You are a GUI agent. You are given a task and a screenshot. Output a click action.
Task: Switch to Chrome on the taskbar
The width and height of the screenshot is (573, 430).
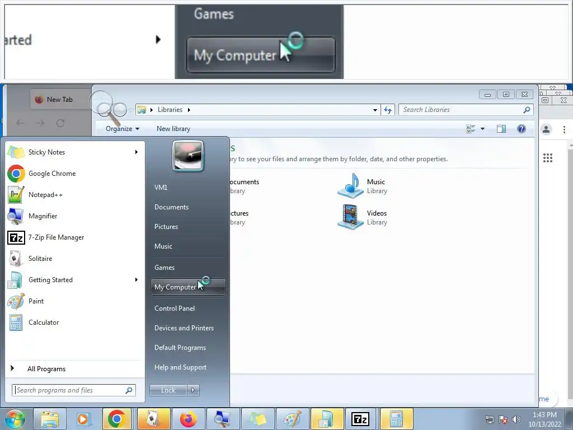(117, 419)
